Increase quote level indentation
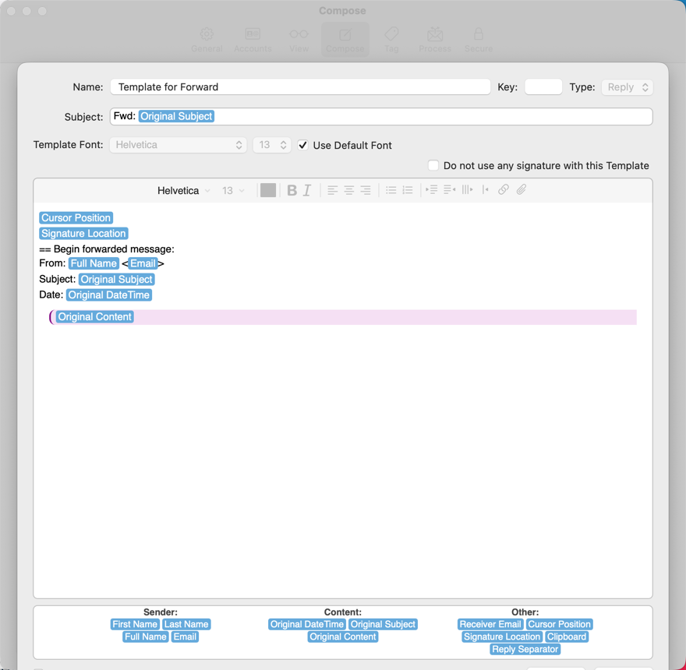Viewport: 686px width, 670px height. (467, 190)
